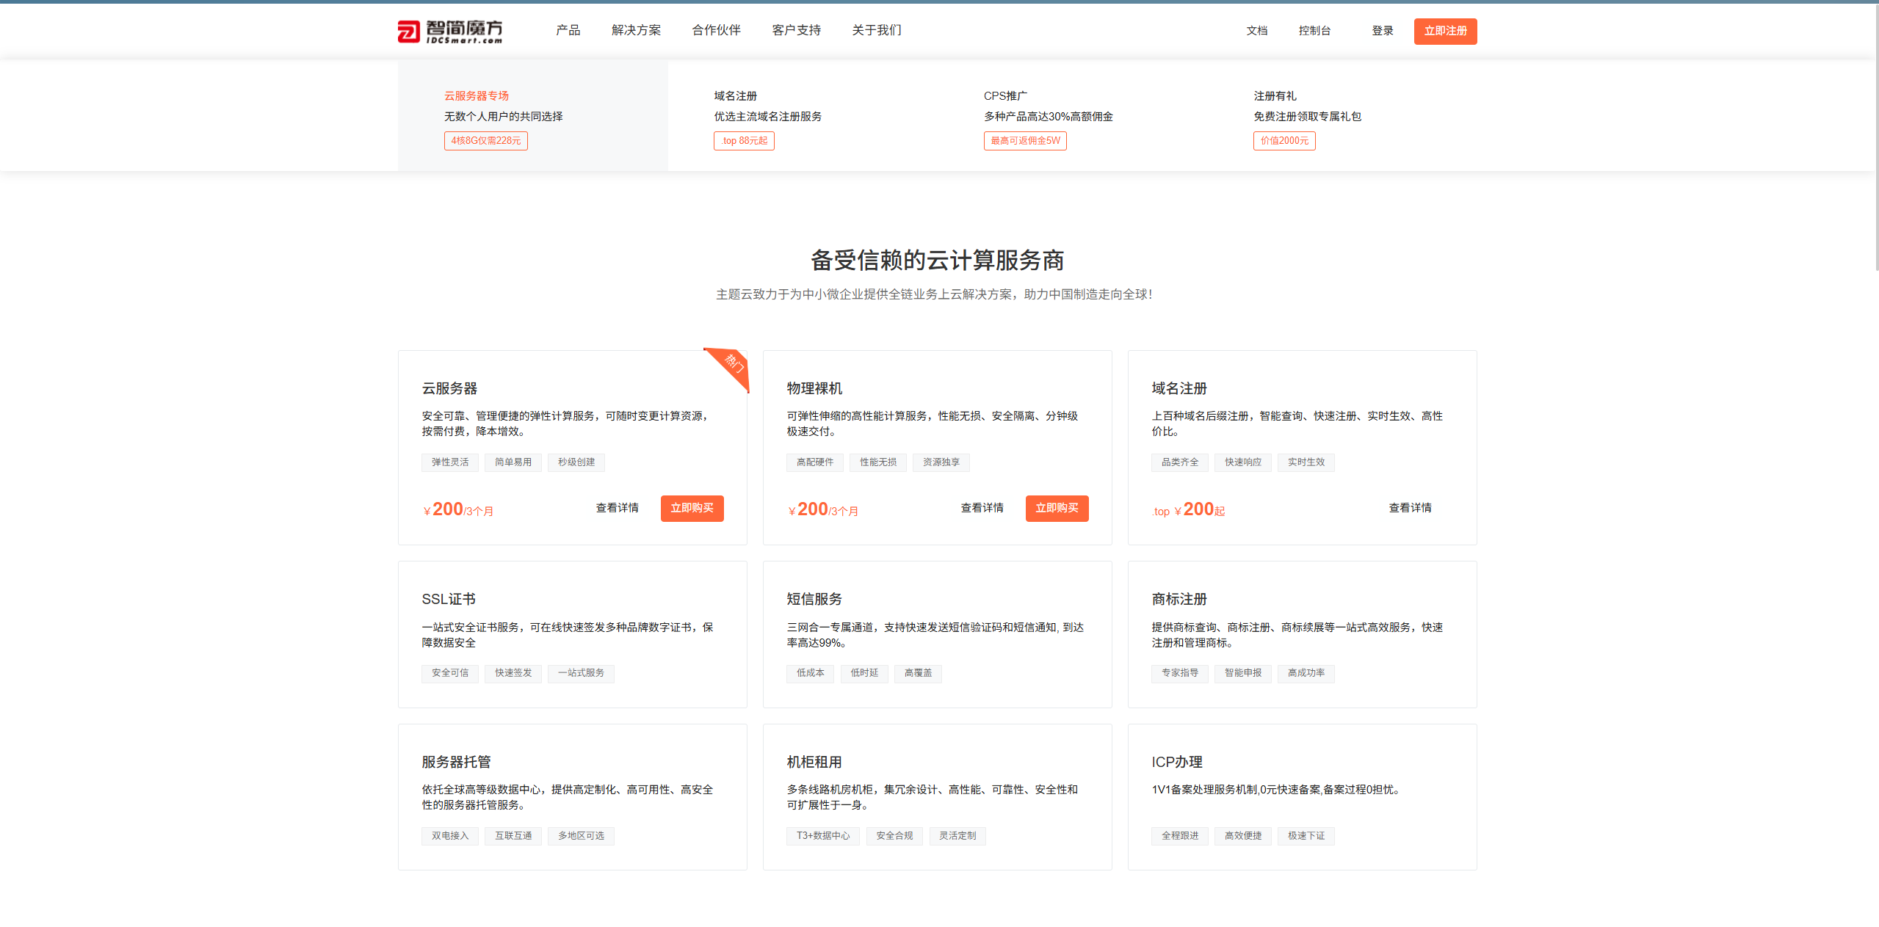Image resolution: width=1879 pixels, height=927 pixels.
Task: Open the 商标注册 card title
Action: 1179,600
